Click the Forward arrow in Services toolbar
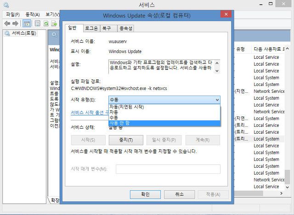The height and width of the screenshot is (215, 294). pyautogui.click(x=15, y=23)
